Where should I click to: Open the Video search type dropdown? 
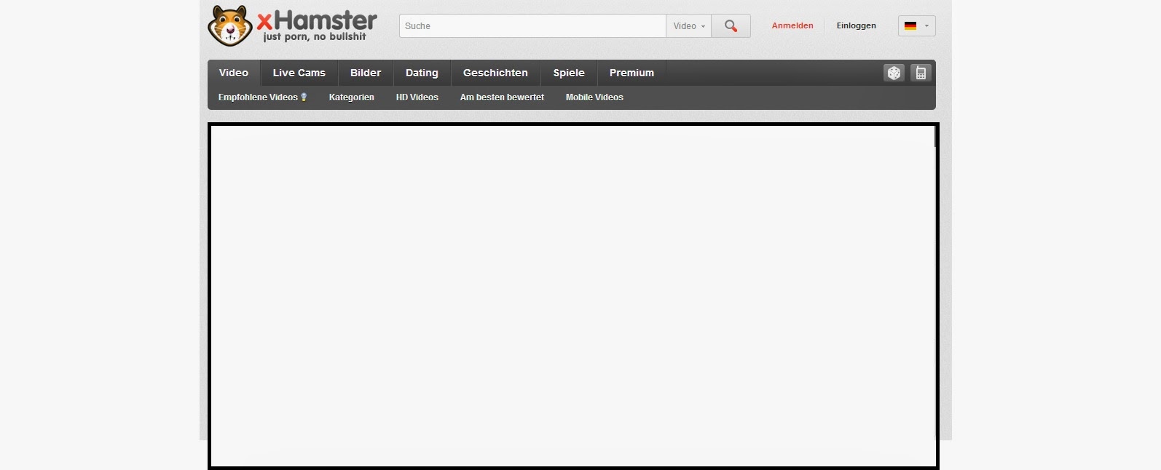point(688,26)
